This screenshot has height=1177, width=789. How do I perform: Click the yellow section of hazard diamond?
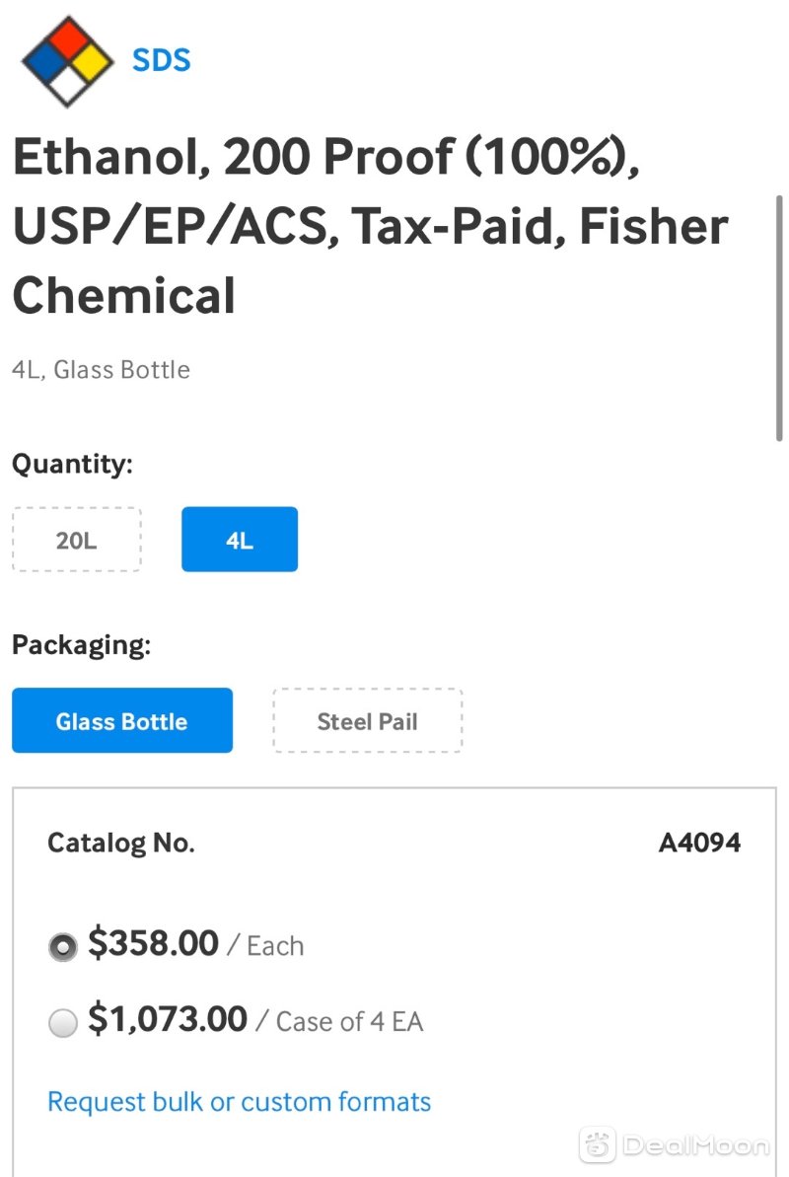click(93, 62)
